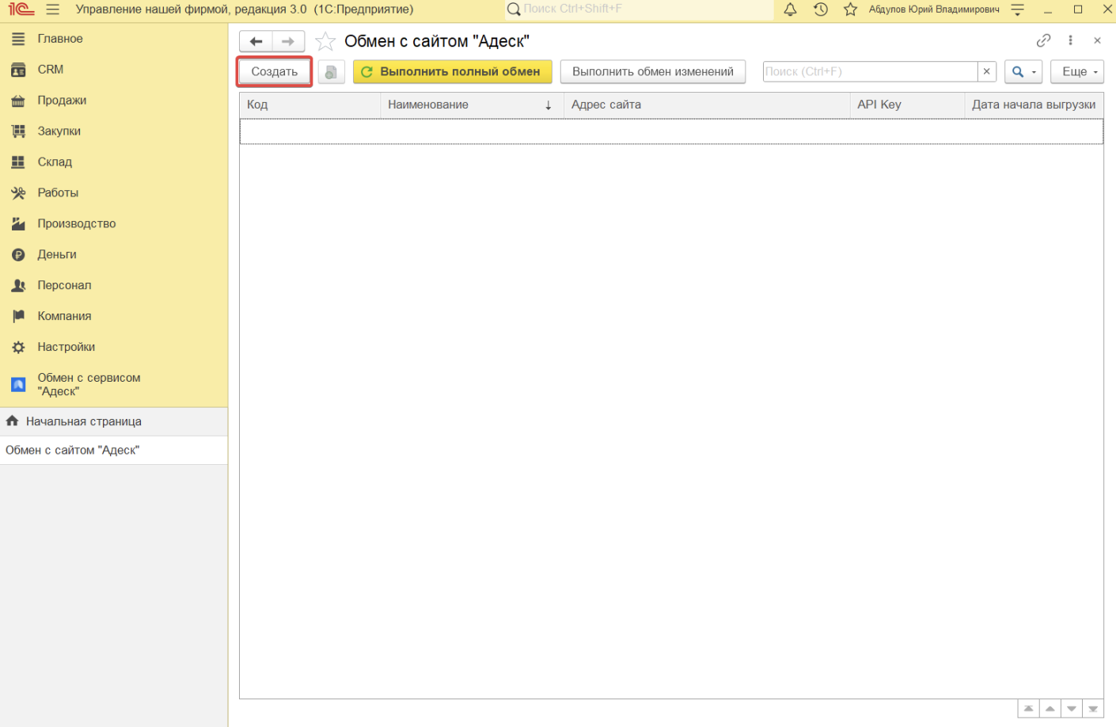Click the Персонал people icon
The image size is (1116, 727).
(x=18, y=286)
